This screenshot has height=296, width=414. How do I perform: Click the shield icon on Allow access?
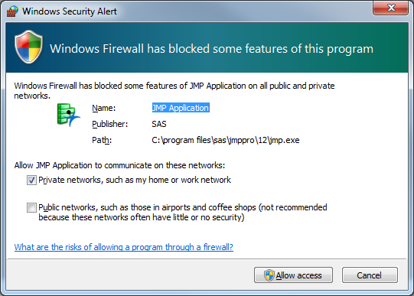coord(269,275)
